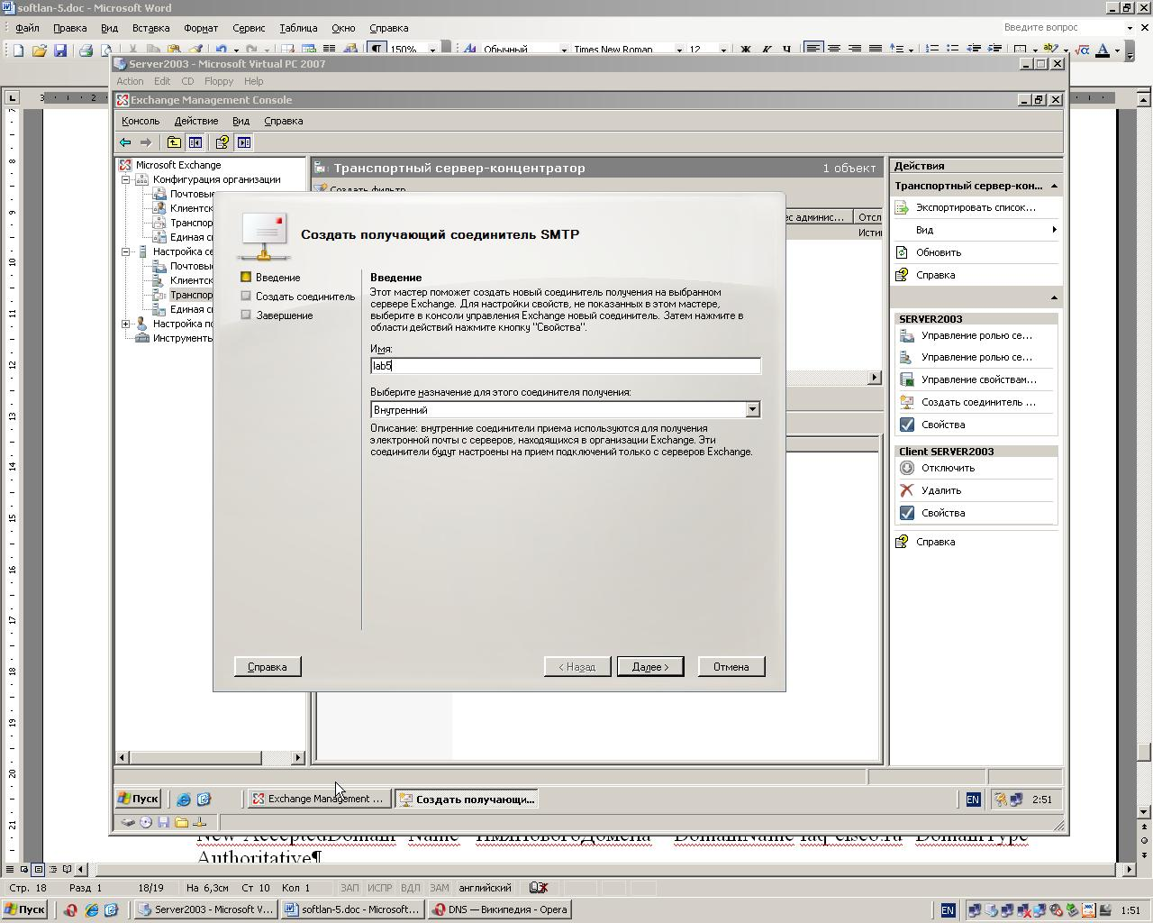Click the Далее > wizard button
1153x923 pixels.
[x=650, y=667]
